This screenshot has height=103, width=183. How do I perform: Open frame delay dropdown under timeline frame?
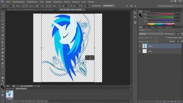point(10,99)
